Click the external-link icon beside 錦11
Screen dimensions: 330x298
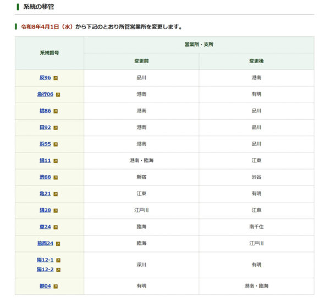(56, 161)
